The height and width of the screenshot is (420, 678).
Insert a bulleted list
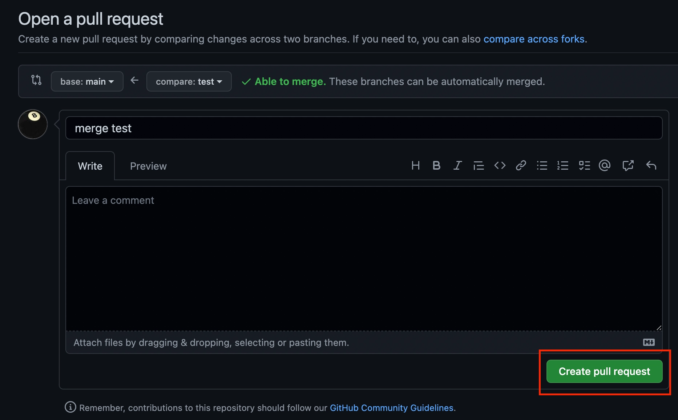click(x=542, y=166)
